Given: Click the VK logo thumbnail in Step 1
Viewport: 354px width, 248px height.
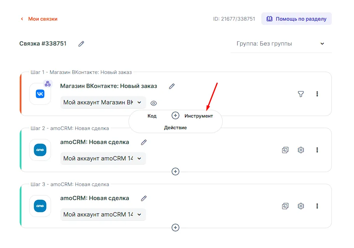Looking at the screenshot, I should tap(40, 94).
